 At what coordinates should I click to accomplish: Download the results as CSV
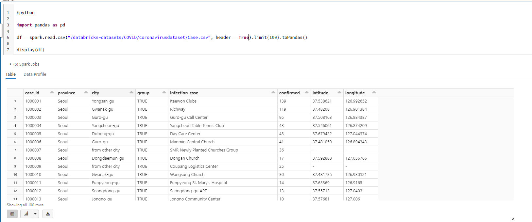pyautogui.click(x=48, y=214)
